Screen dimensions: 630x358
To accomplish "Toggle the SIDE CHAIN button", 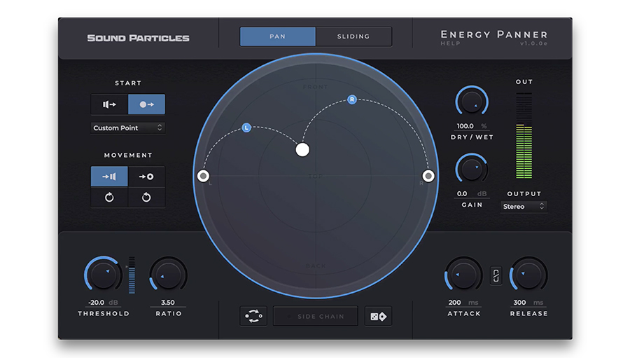I will tap(316, 316).
